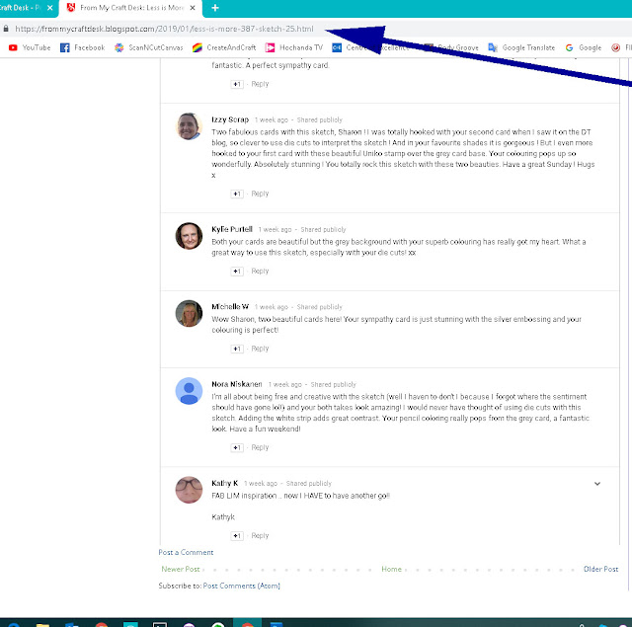The image size is (632, 627).
Task: Reply to Nora Niskanen's comment
Action: (x=260, y=447)
